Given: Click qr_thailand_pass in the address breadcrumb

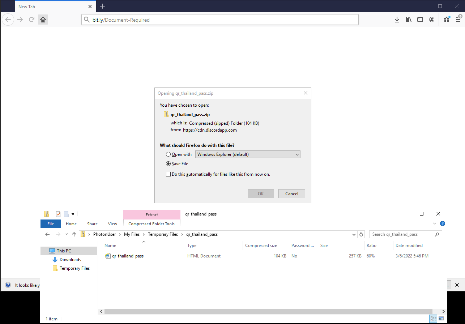Looking at the screenshot, I should point(202,234).
